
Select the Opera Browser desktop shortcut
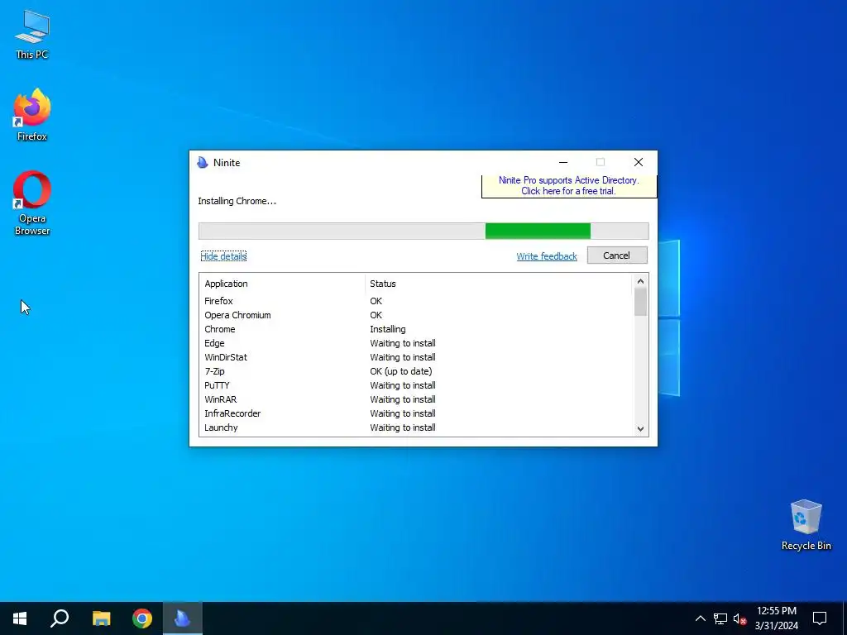[x=32, y=203]
